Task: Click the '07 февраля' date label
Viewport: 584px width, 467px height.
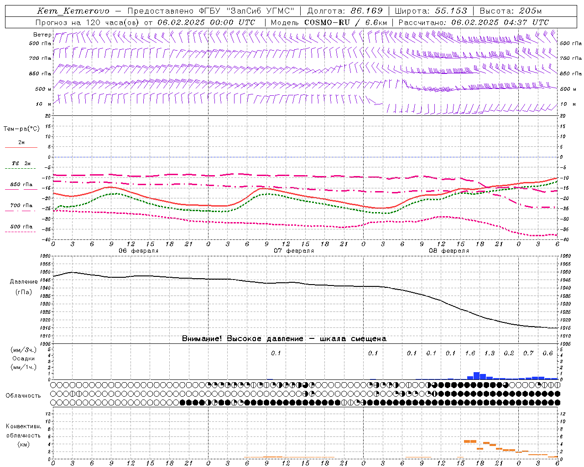Action: [x=294, y=251]
